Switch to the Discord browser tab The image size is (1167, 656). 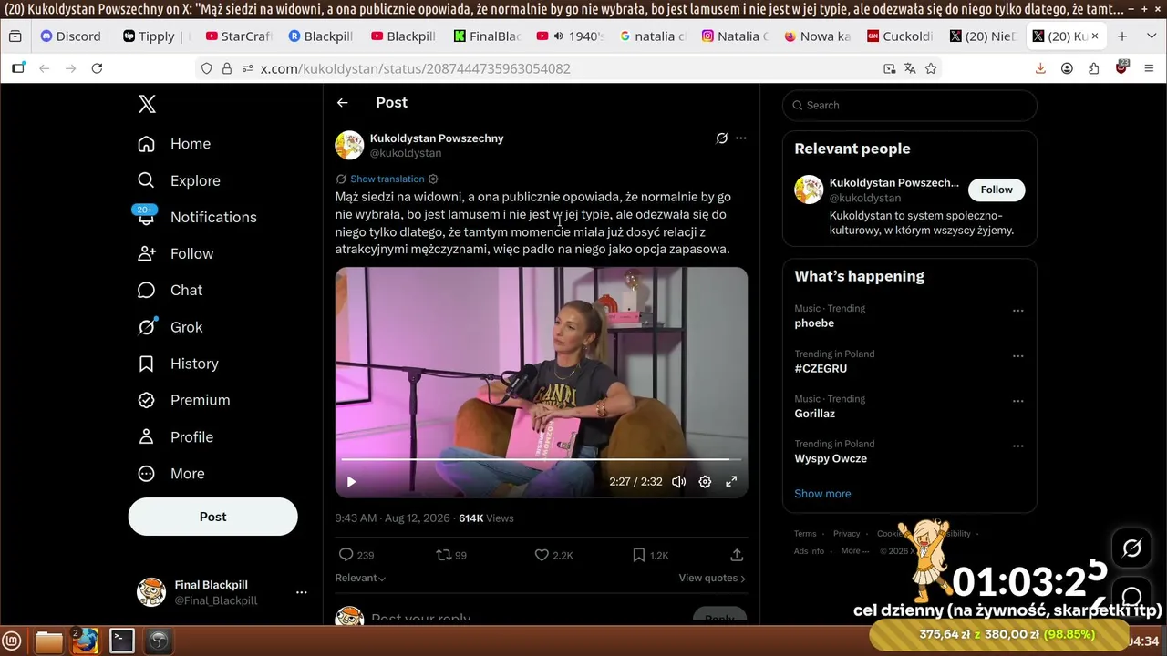tap(71, 36)
